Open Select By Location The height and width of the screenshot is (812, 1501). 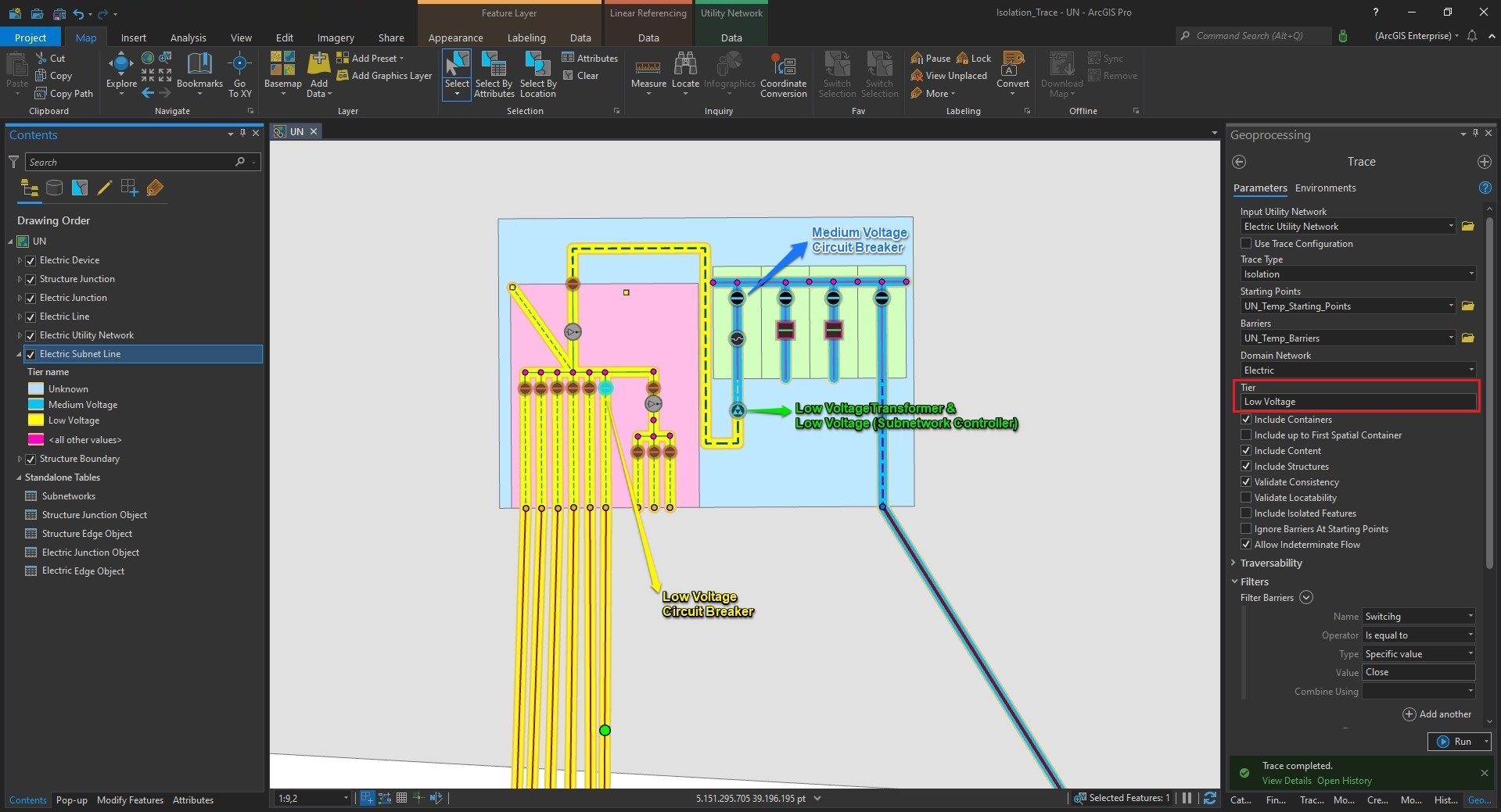pos(538,74)
